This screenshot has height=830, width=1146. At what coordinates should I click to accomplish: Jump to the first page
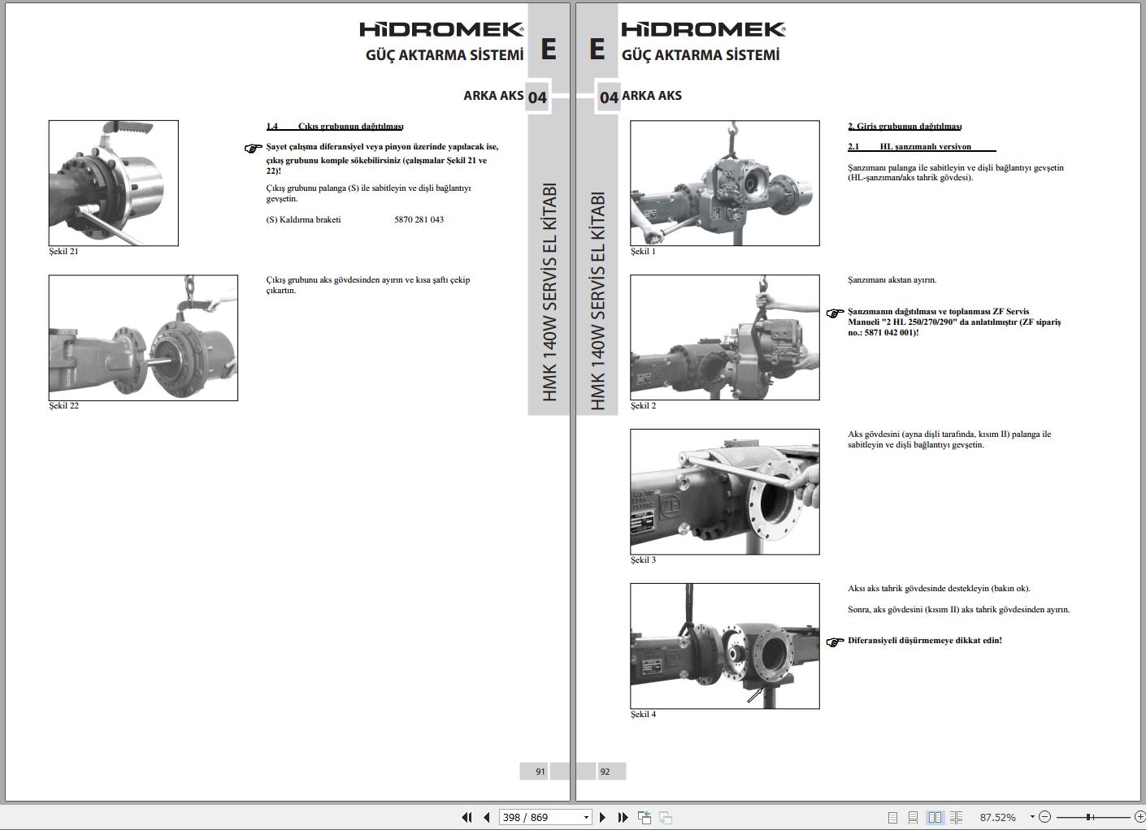467,817
